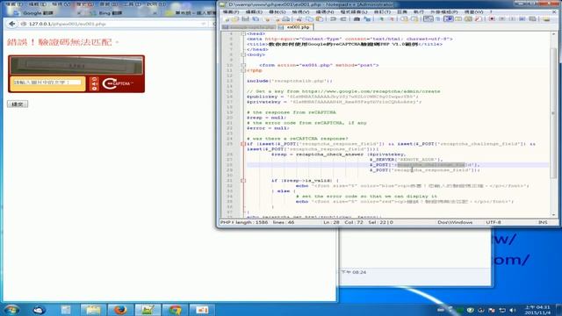Save the current file using Notepad++ toolbar

point(245,18)
